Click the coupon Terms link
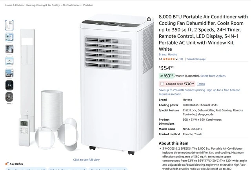Screen dimensions: 251x170 tap(201, 84)
